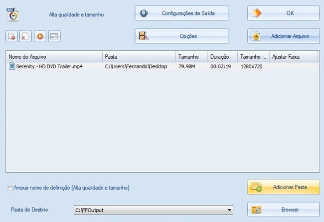Click the 79.98M size value
The image size is (324, 222).
pos(187,66)
